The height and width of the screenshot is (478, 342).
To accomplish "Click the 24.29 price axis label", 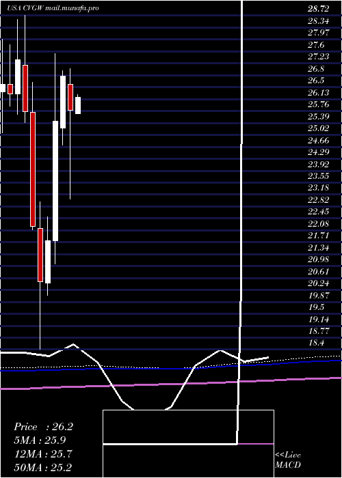I will pos(319,153).
